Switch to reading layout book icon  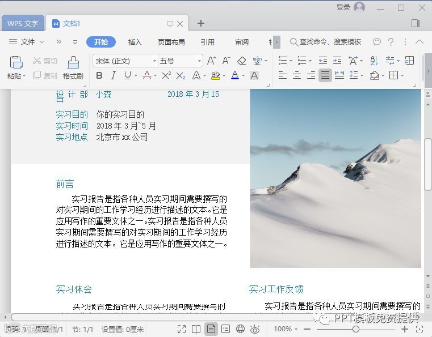pos(196,329)
